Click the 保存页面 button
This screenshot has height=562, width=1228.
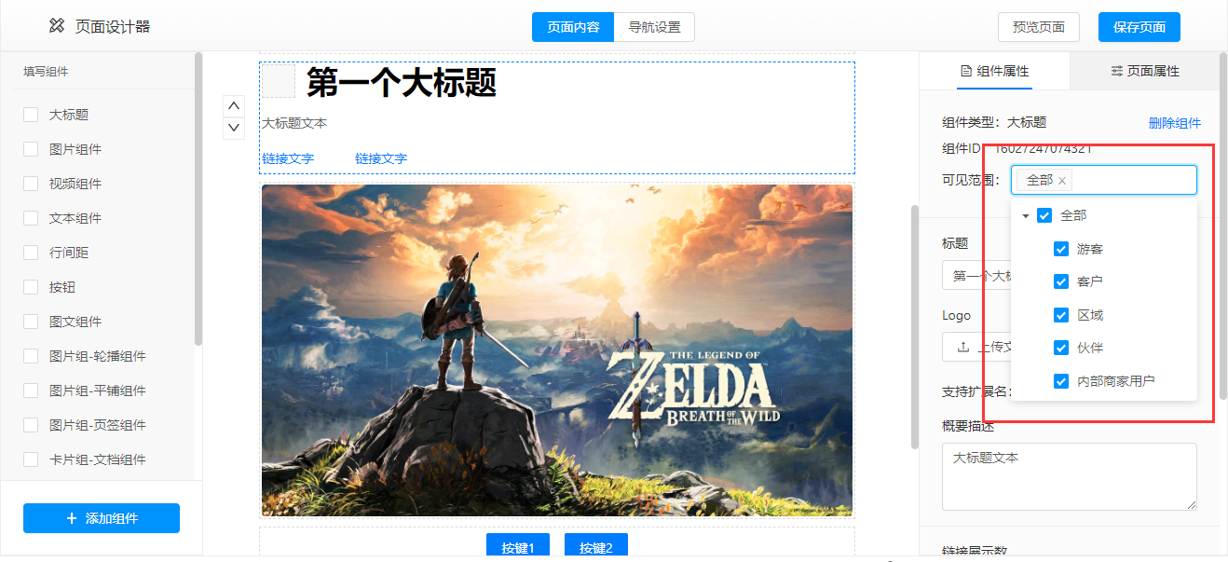pyautogui.click(x=1139, y=27)
